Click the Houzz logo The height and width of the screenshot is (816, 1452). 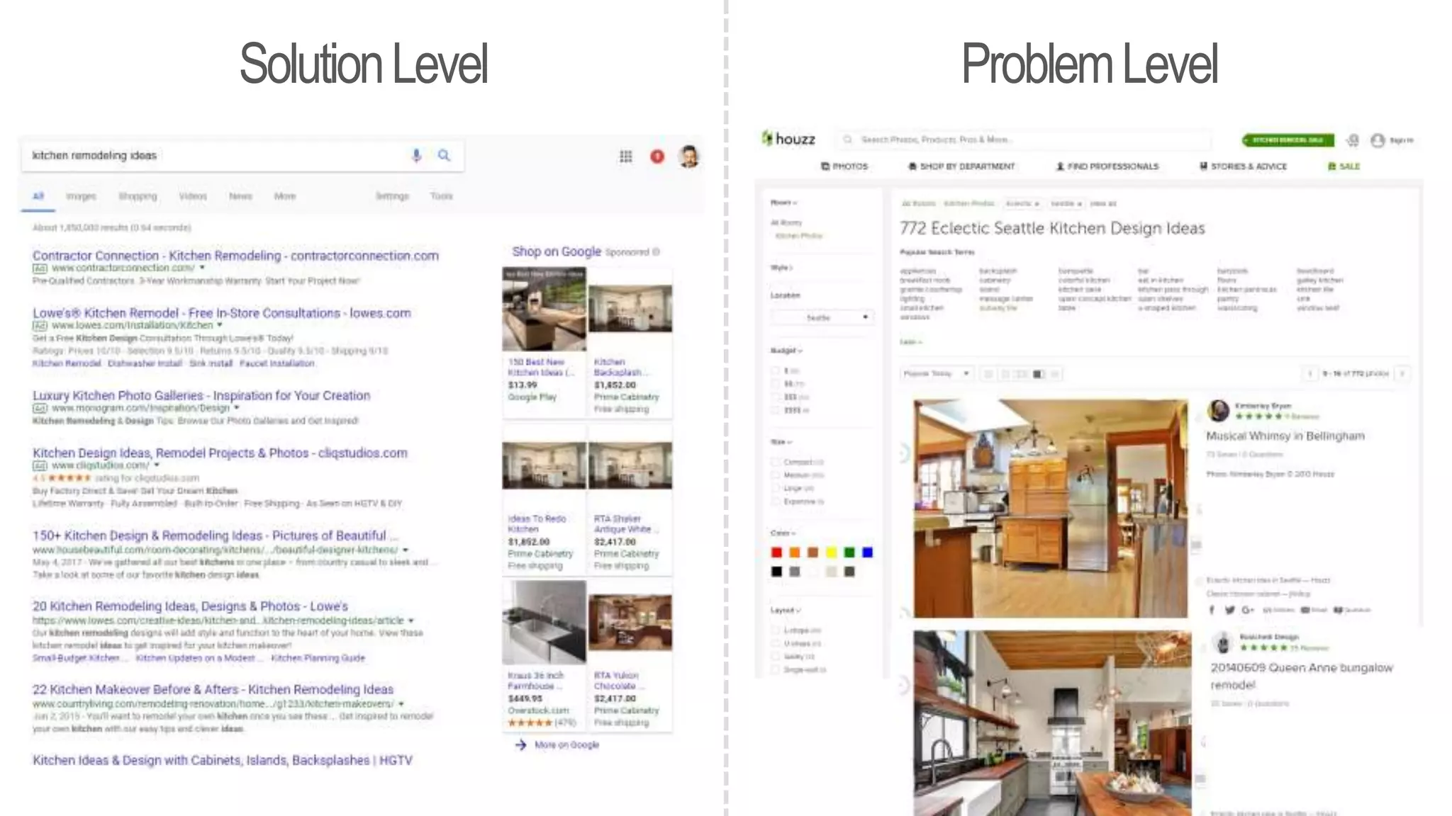click(x=788, y=139)
